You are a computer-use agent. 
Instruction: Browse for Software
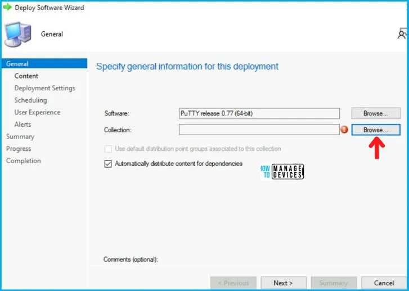pos(376,113)
